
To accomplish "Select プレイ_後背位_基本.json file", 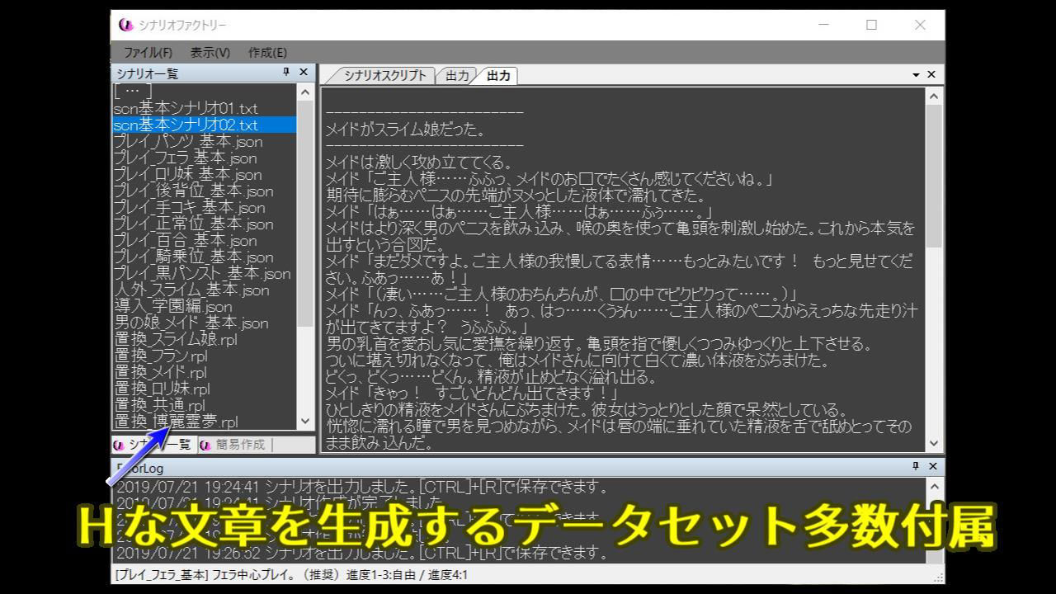I will pyautogui.click(x=193, y=191).
